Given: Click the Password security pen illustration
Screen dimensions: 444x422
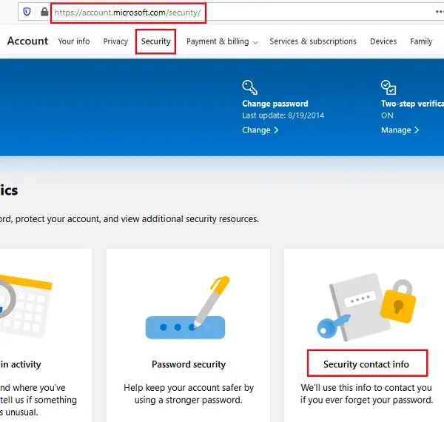Looking at the screenshot, I should point(188,307).
